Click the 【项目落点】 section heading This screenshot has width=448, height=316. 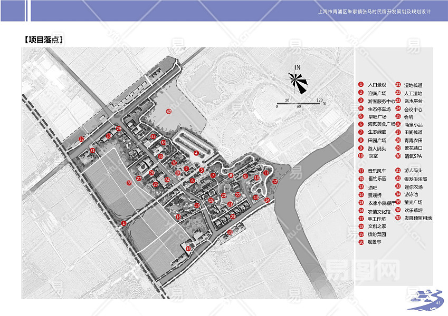[x=44, y=40]
